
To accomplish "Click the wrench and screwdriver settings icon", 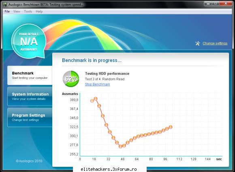I will click(x=198, y=43).
